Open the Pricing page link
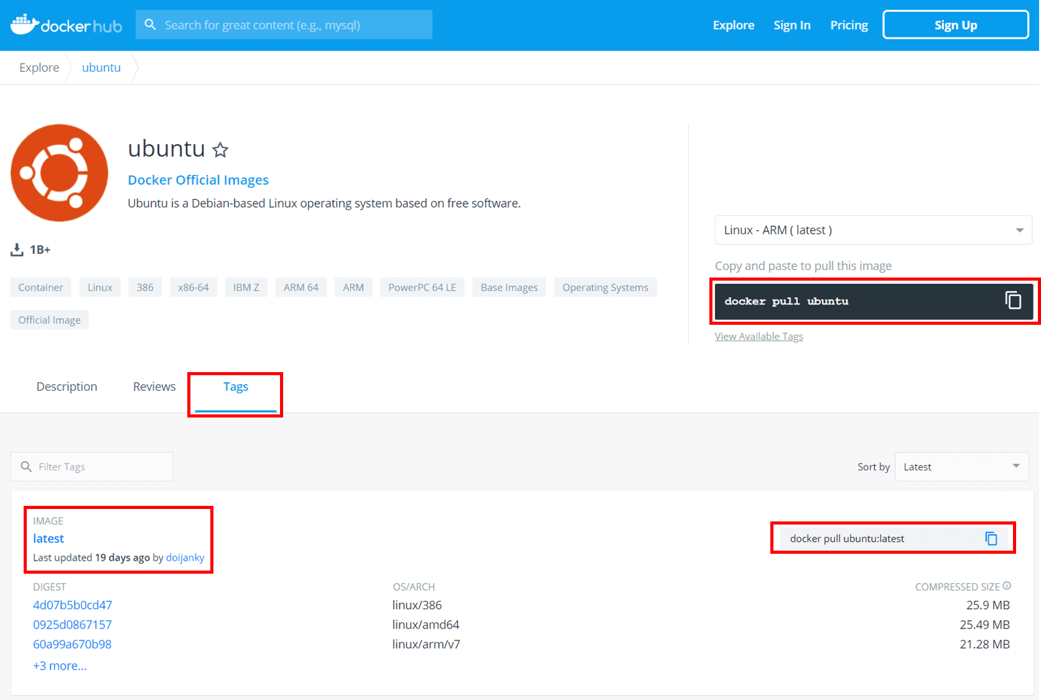Viewport: 1041px width, 700px height. 849,26
